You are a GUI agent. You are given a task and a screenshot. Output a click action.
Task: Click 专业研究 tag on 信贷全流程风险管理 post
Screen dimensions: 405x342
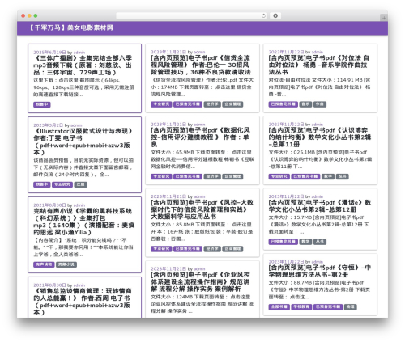point(161,104)
